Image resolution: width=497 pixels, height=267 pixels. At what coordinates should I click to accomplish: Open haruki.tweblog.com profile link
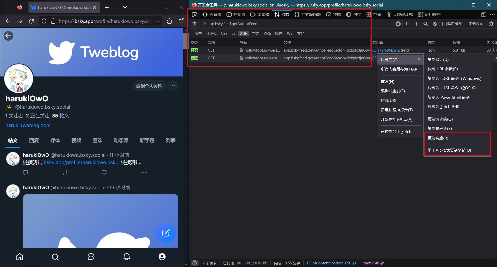pyautogui.click(x=28, y=125)
